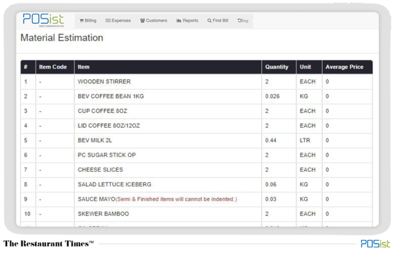394x254 pixels.
Task: Click the Material Estimation heading
Action: 62,38
